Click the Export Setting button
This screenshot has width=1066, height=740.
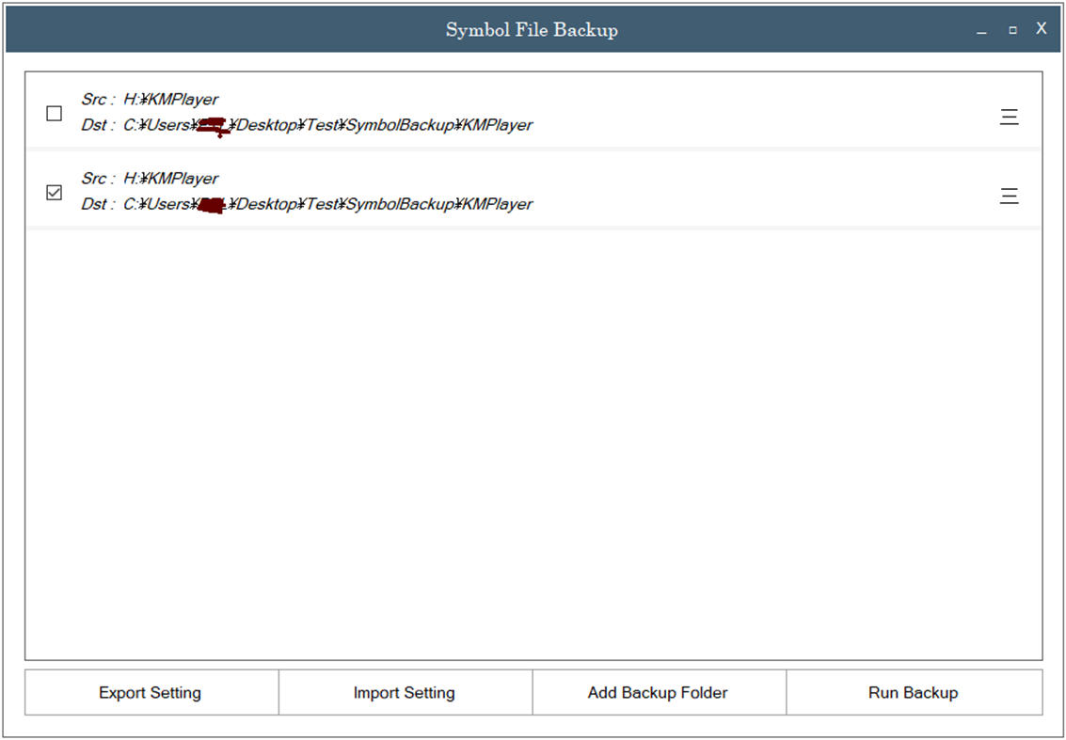(x=151, y=692)
